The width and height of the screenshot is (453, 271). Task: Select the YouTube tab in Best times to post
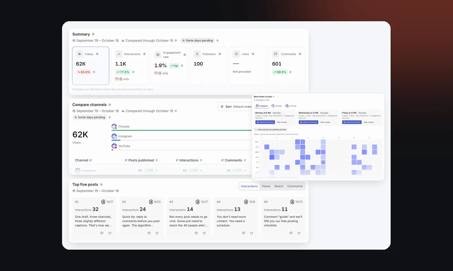click(291, 106)
